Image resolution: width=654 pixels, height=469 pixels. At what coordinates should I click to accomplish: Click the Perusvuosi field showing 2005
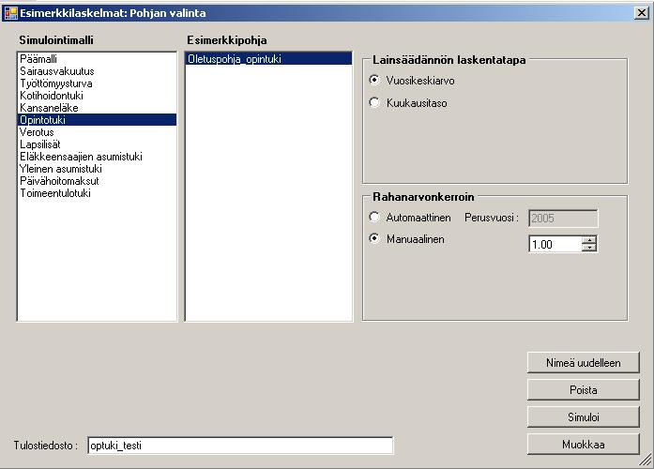563,218
